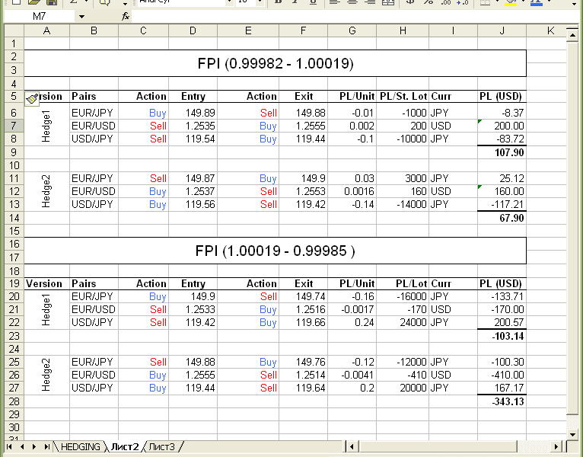583x457 pixels.
Task: Click cell 160.00 in row 12
Action: coord(502,191)
